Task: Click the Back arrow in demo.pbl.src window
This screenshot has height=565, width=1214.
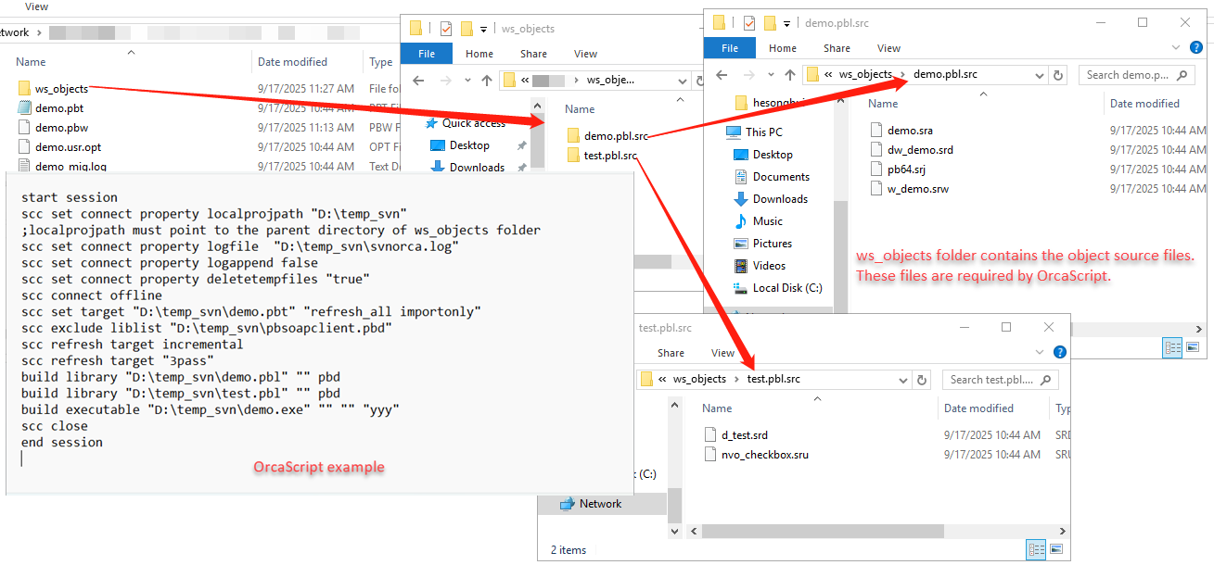Action: coord(722,75)
